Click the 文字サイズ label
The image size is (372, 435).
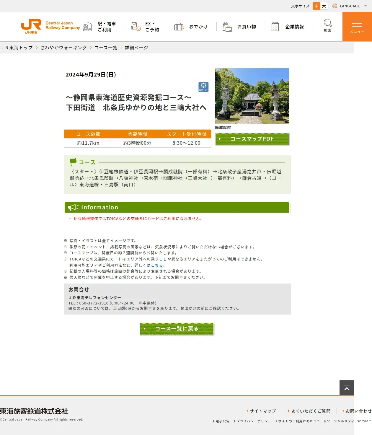[300, 6]
